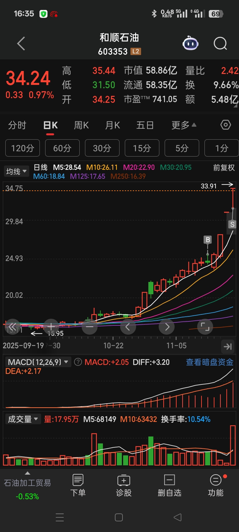Tap tallest volume bar at right
The image size is (239, 532).
click(x=232, y=445)
